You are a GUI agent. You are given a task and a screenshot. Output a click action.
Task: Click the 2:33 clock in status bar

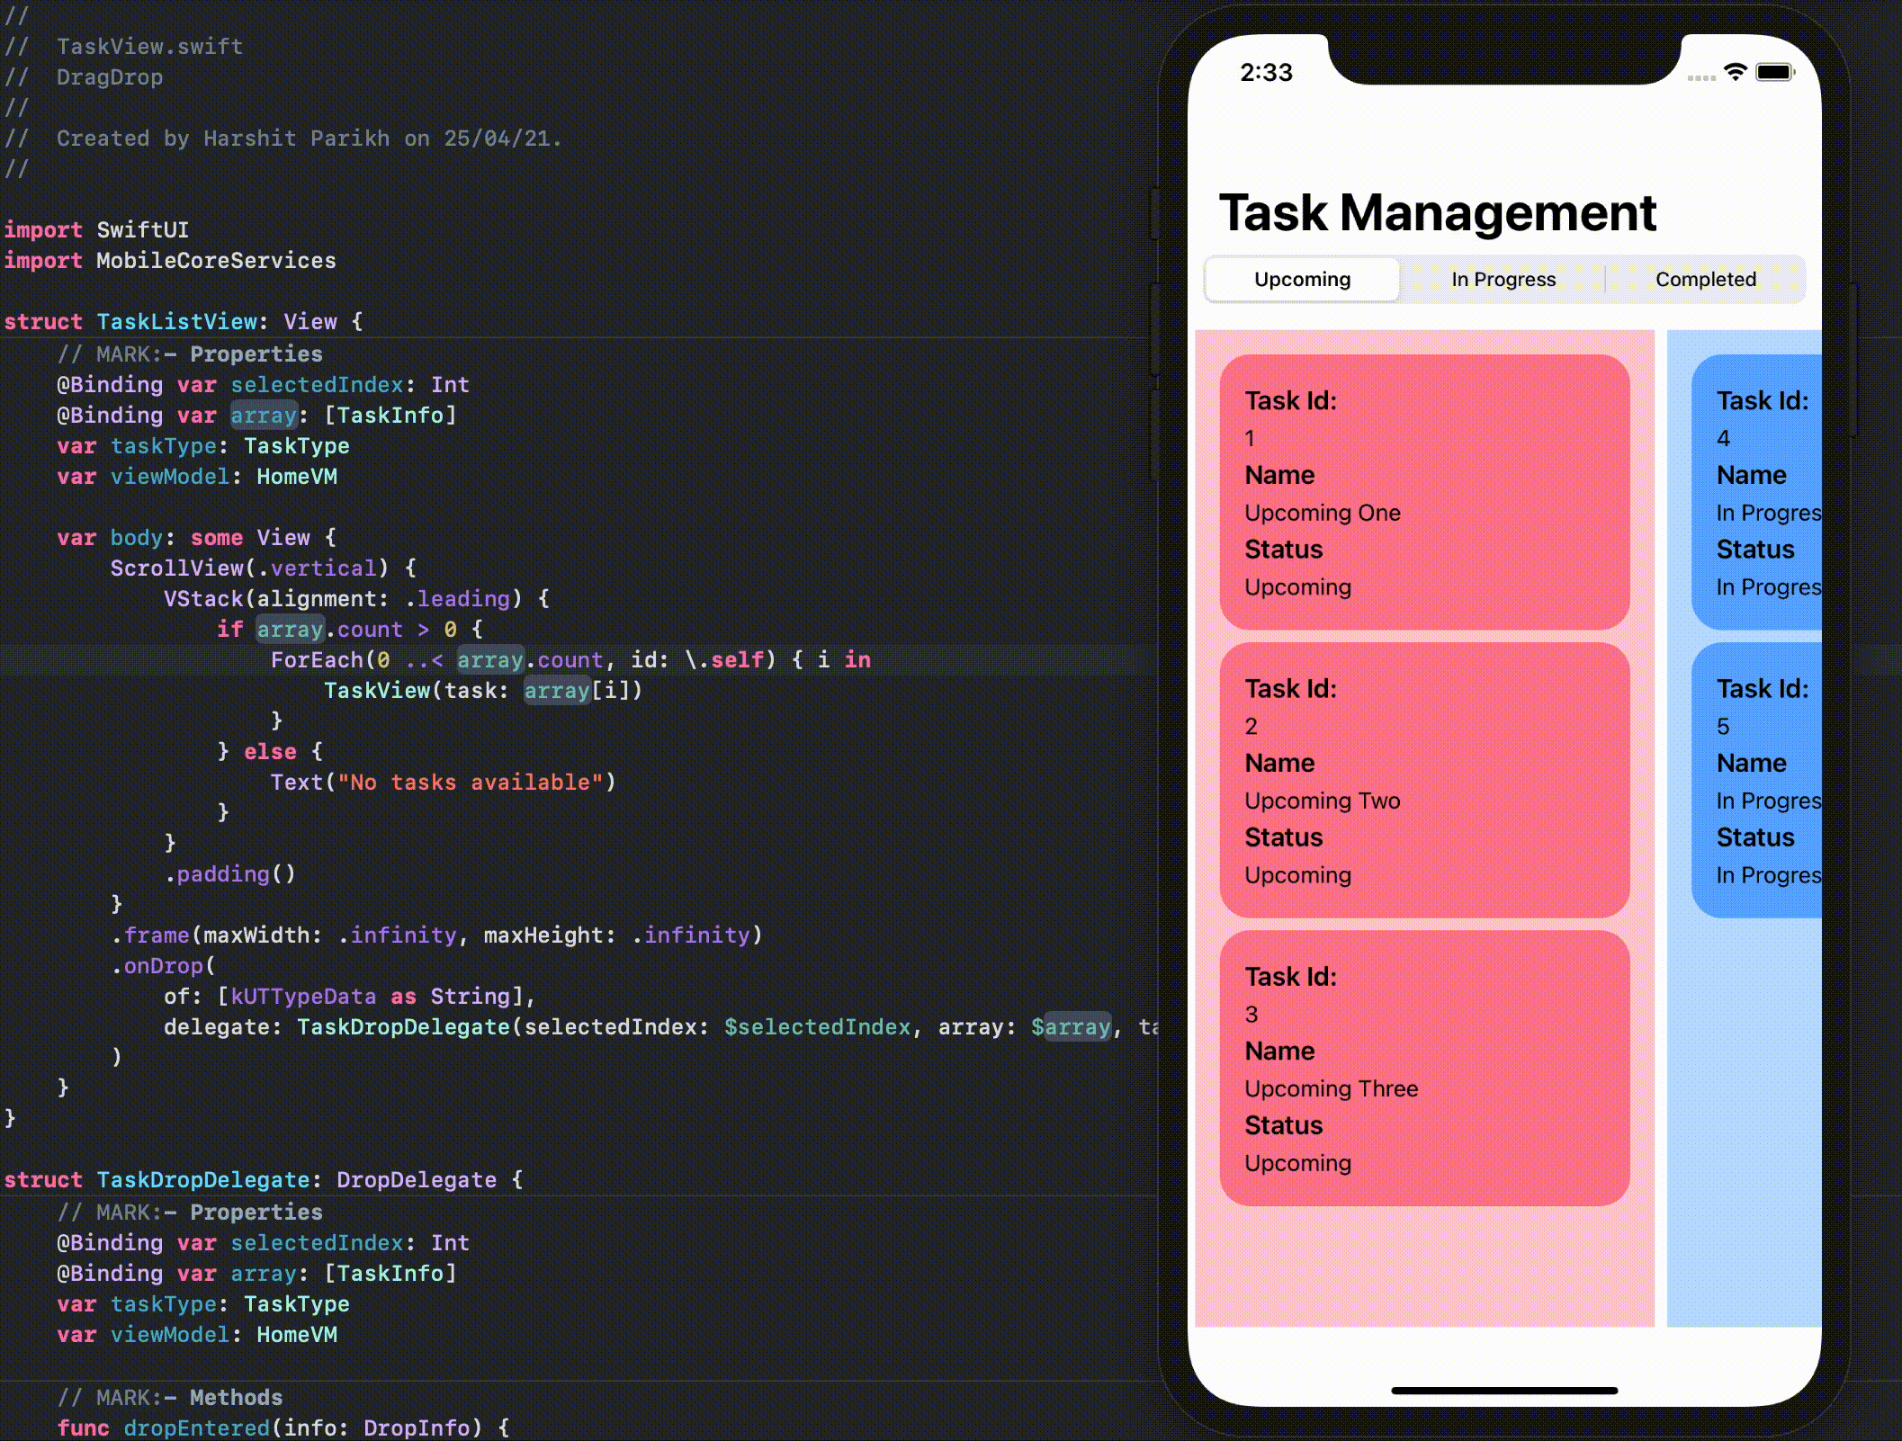[x=1266, y=72]
